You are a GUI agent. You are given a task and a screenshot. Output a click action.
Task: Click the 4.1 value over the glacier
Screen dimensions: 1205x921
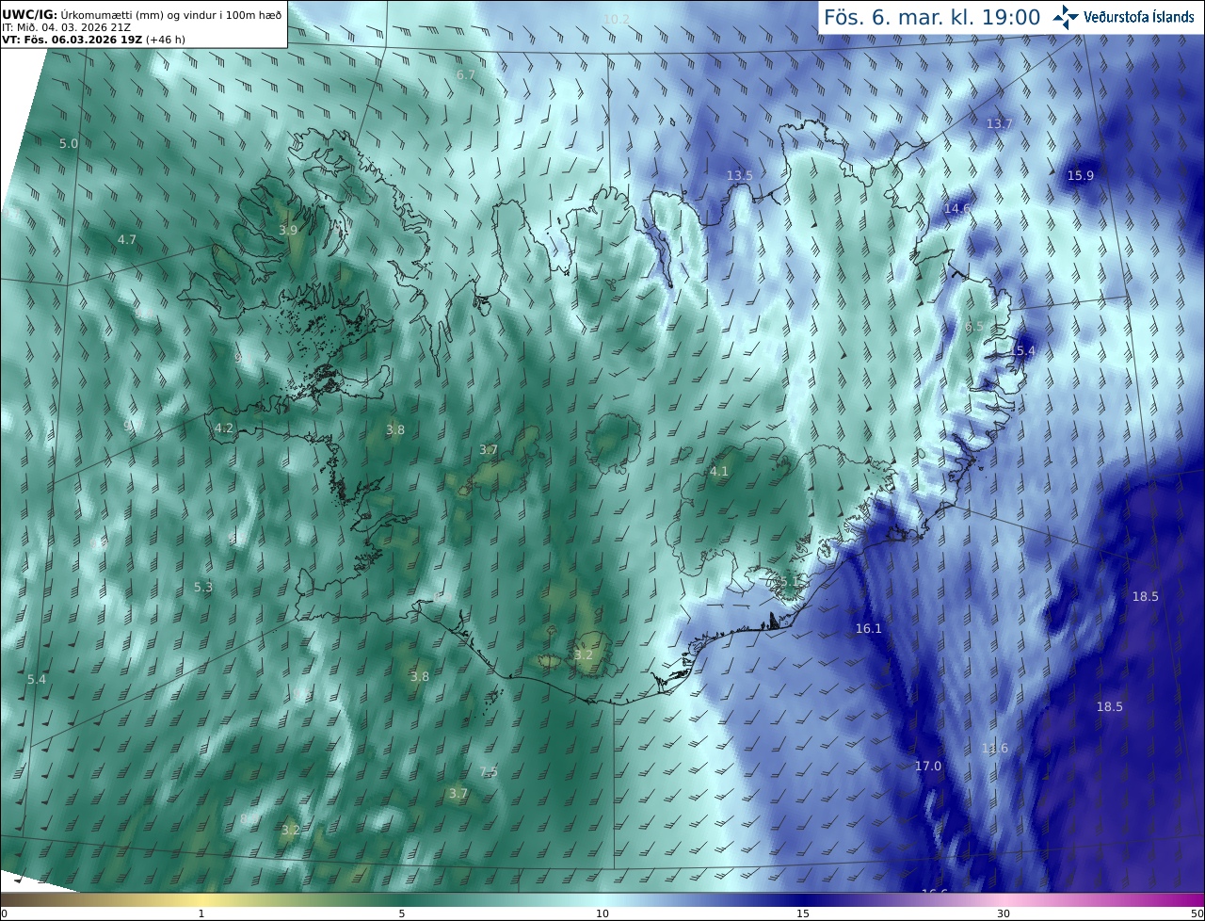click(x=719, y=472)
